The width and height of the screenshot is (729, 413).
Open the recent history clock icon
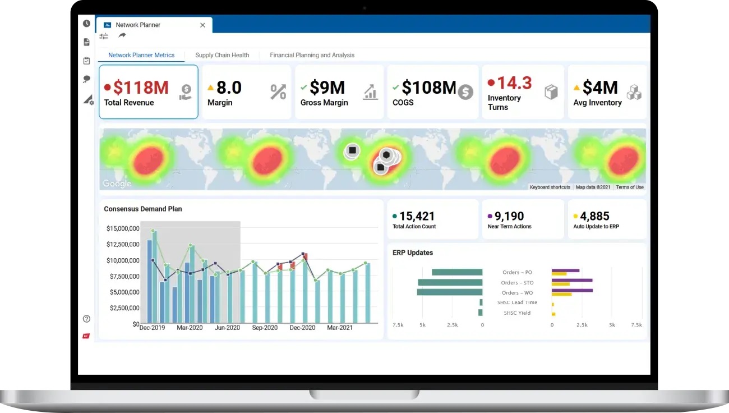(86, 23)
